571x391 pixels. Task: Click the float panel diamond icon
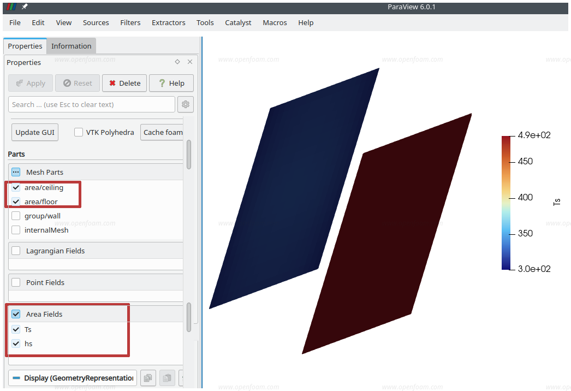[x=177, y=62]
